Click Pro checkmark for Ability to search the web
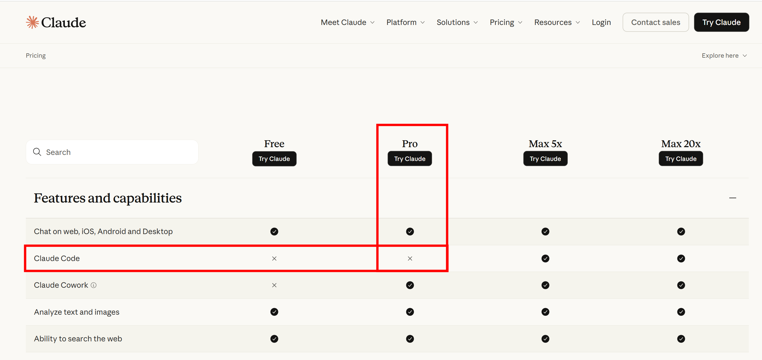Image resolution: width=762 pixels, height=360 pixels. [410, 339]
